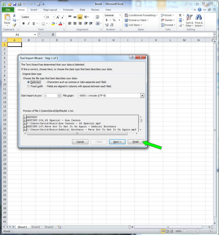Apply Percent Style format

pos(114,20)
